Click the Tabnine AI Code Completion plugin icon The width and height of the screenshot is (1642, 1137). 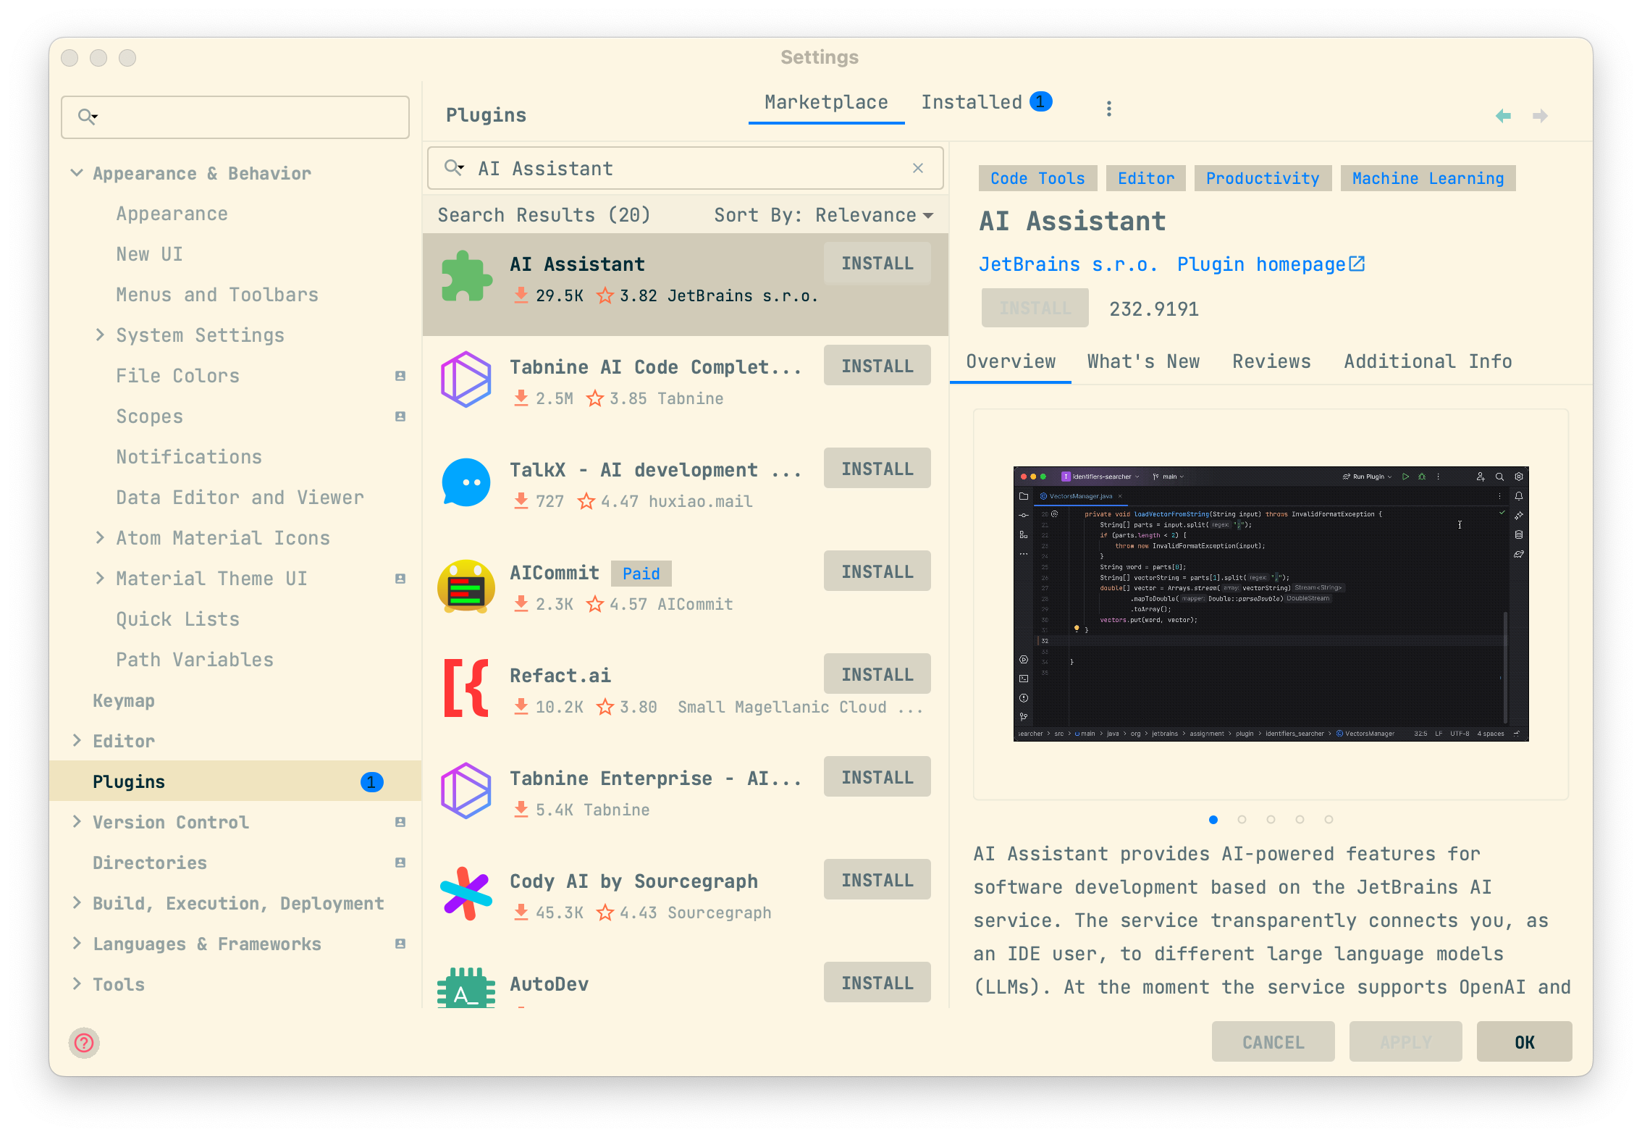coord(466,380)
